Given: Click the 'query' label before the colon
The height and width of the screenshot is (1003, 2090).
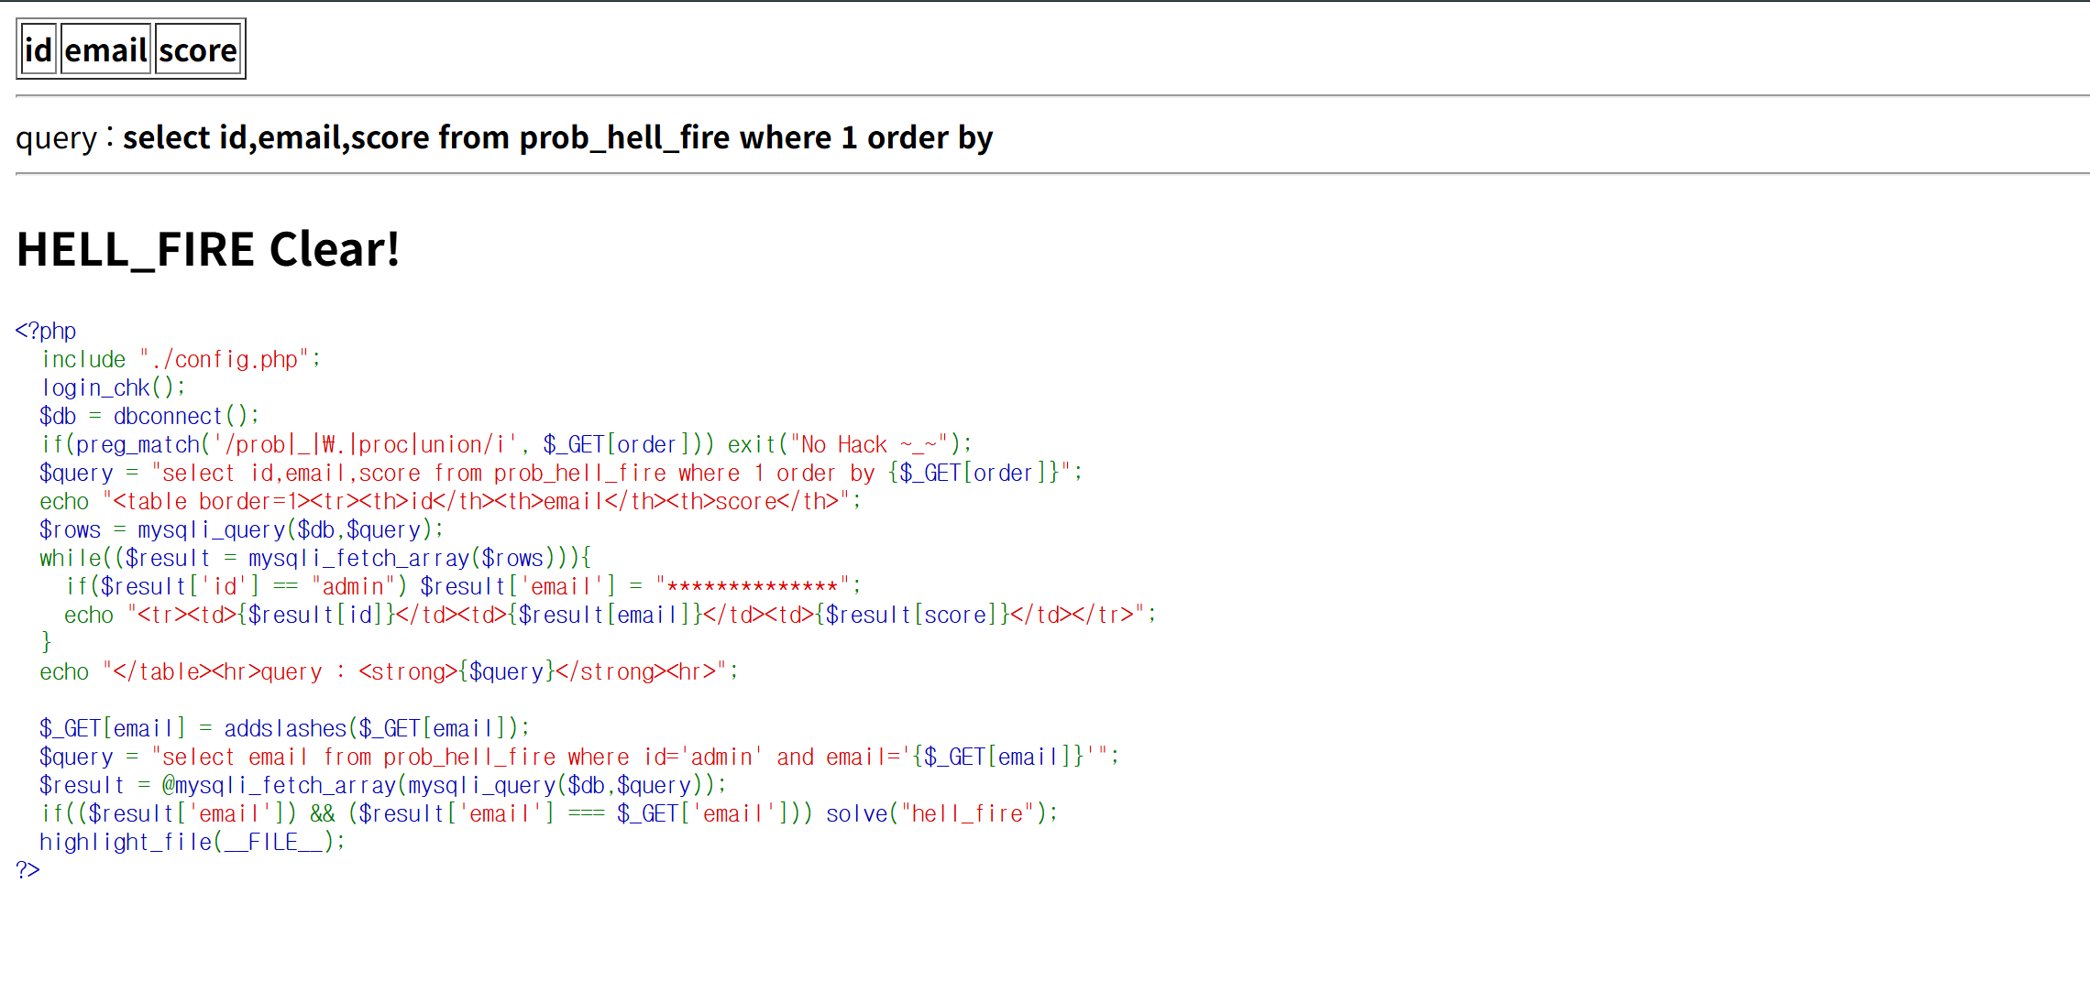Looking at the screenshot, I should tap(56, 137).
